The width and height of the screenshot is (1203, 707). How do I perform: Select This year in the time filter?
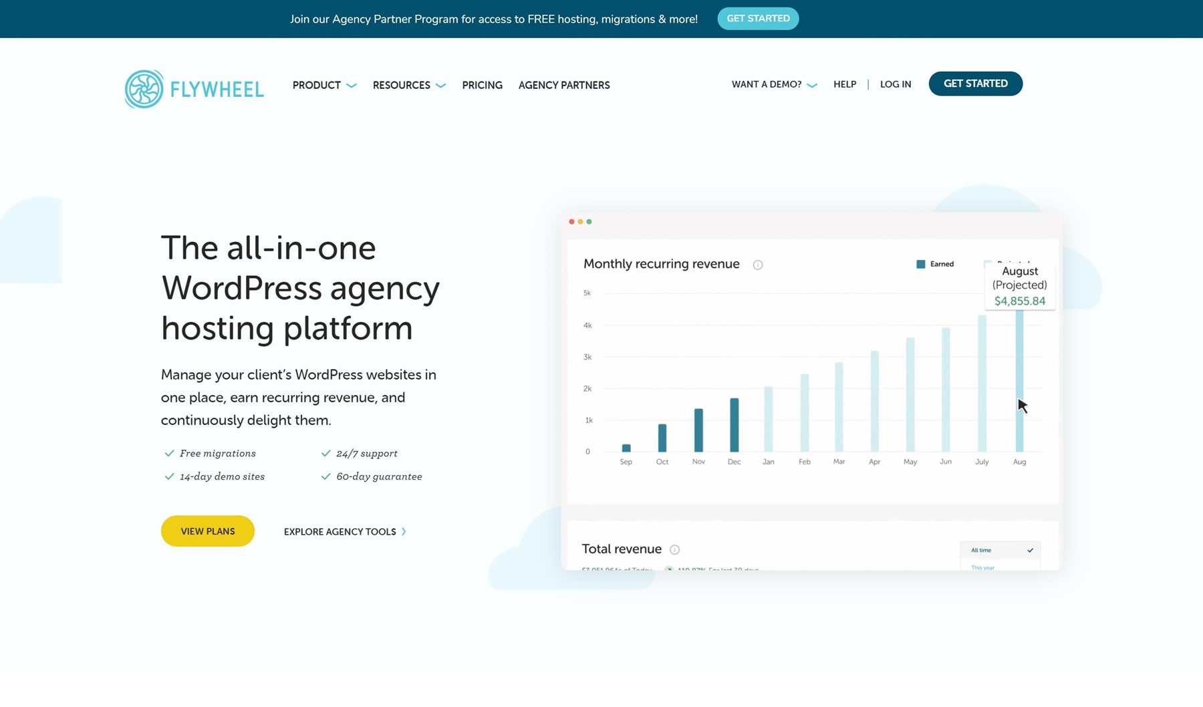tap(982, 567)
